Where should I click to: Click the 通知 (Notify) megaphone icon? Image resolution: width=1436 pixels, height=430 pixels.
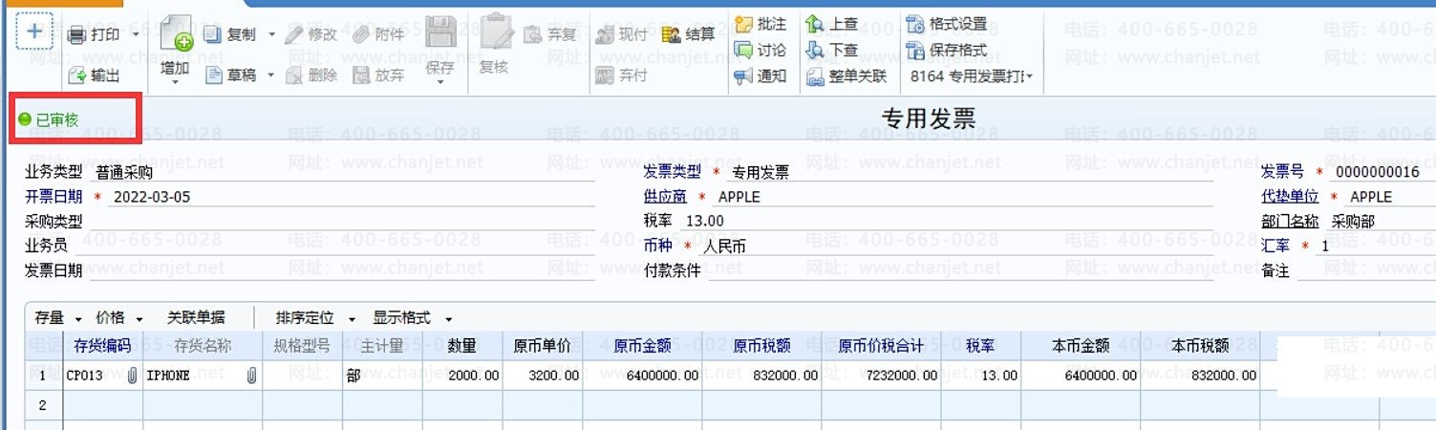pos(744,75)
